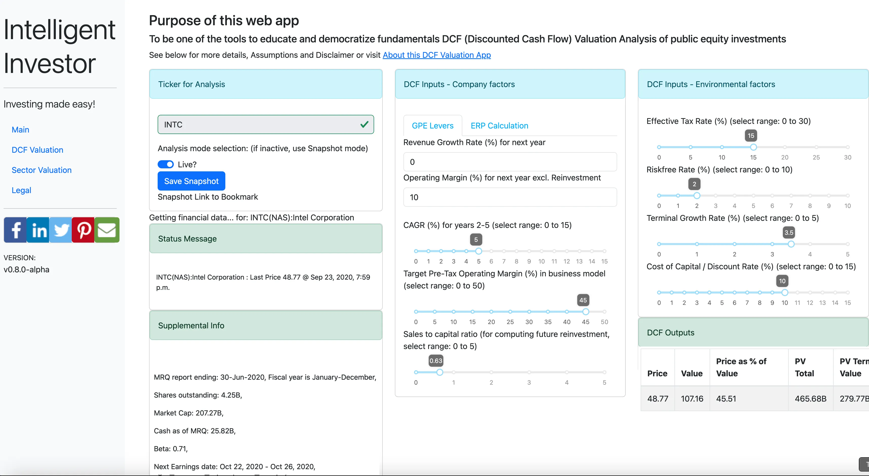Click the LinkedIn share icon
Screen dimensions: 869x476
(x=38, y=230)
